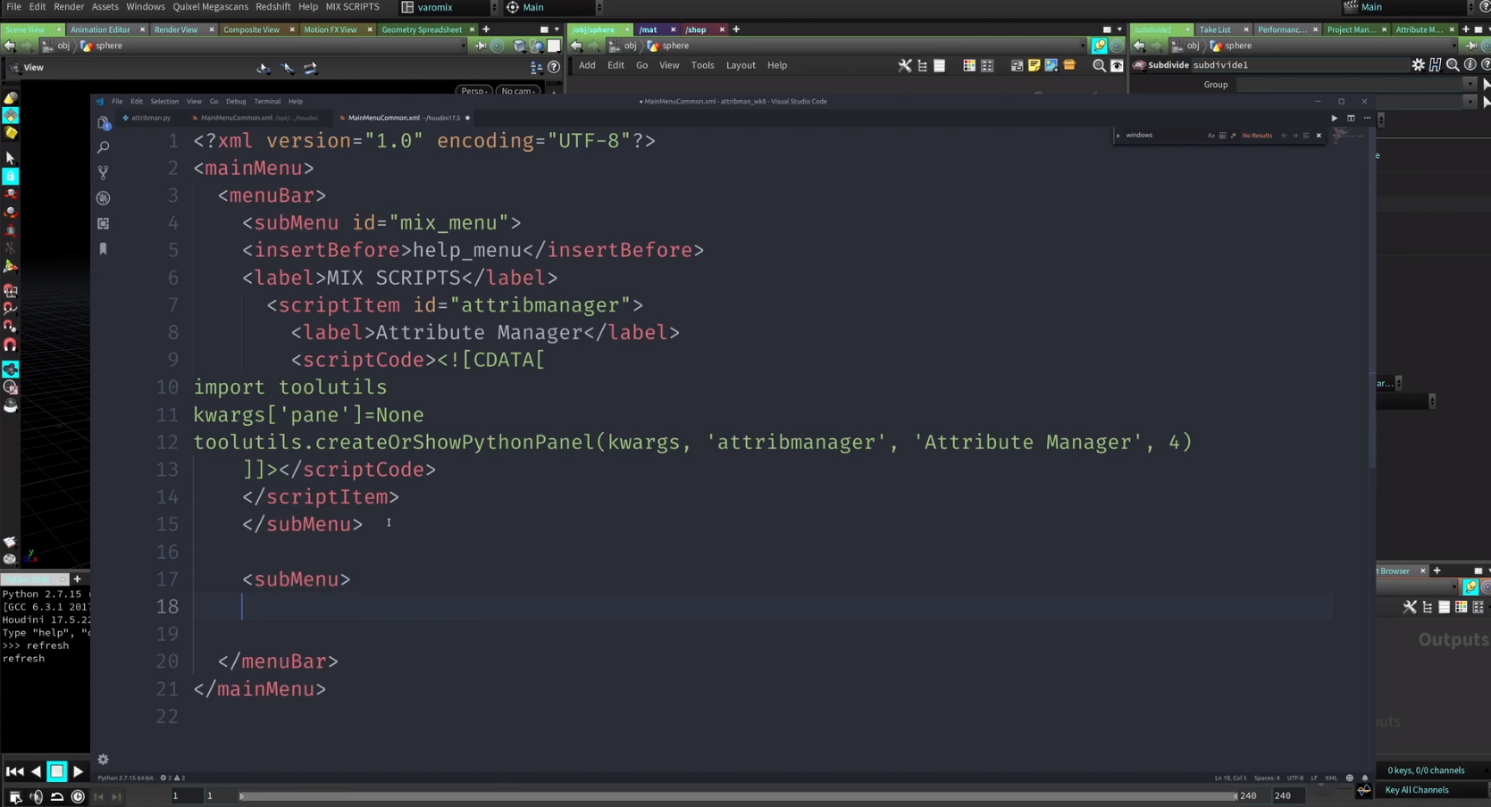The height and width of the screenshot is (807, 1491).
Task: Click the split editor icon
Action: tap(1351, 118)
